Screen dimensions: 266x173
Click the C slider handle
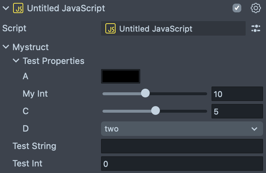(x=155, y=111)
